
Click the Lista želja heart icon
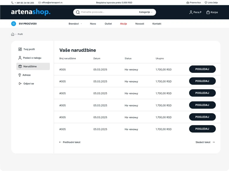[x=206, y=3]
